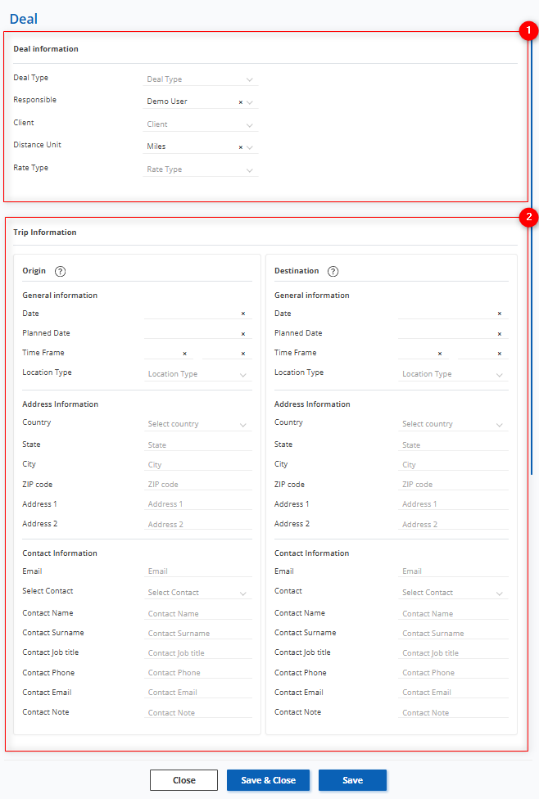Open the Rate Type dropdown
Screen dimensions: 539x799
click(x=200, y=169)
